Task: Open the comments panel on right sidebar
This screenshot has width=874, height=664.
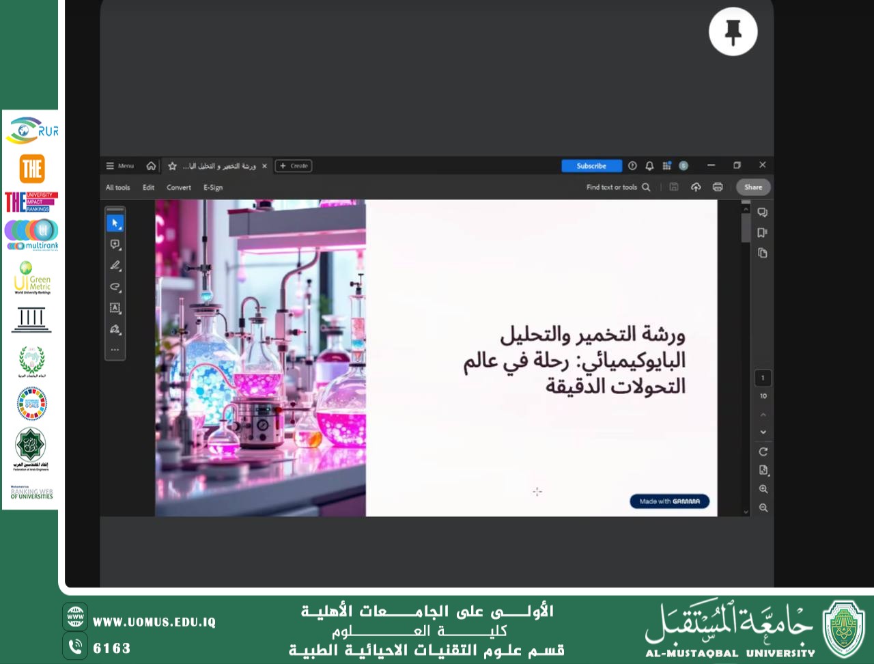Action: (x=762, y=212)
